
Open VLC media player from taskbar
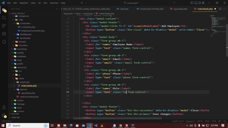point(102,126)
